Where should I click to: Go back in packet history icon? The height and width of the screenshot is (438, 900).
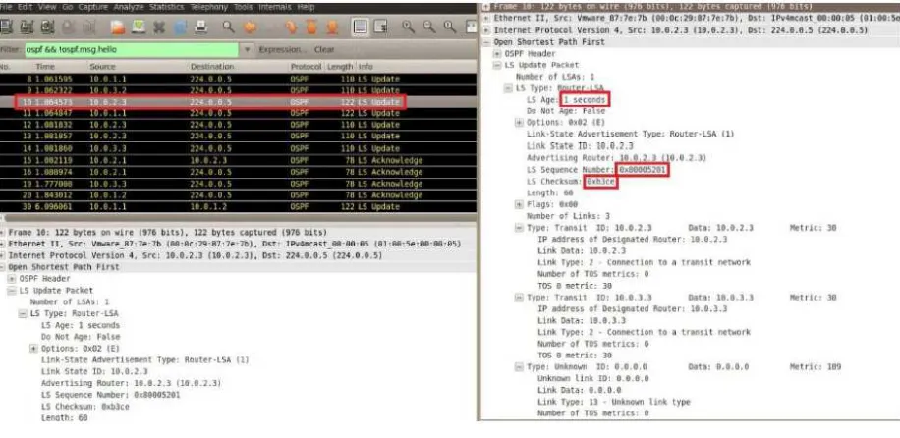tap(250, 27)
